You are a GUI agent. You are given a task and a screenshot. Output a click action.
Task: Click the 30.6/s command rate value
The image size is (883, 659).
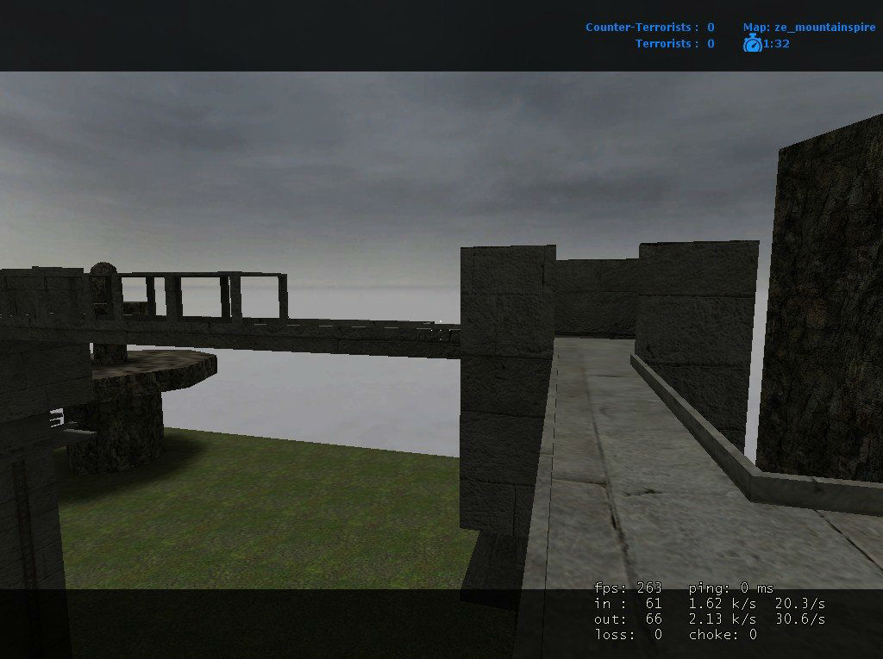[800, 619]
